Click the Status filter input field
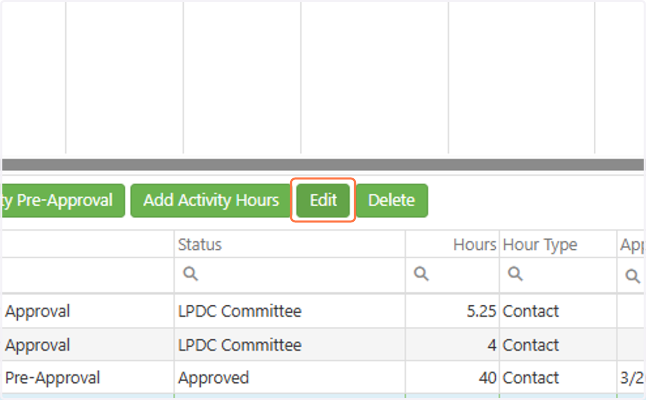 290,275
